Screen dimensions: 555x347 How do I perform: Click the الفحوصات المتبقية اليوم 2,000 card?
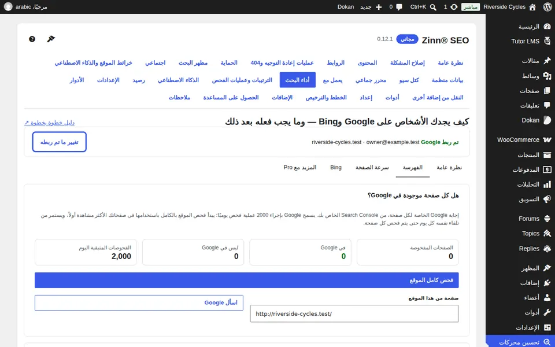(x=86, y=252)
